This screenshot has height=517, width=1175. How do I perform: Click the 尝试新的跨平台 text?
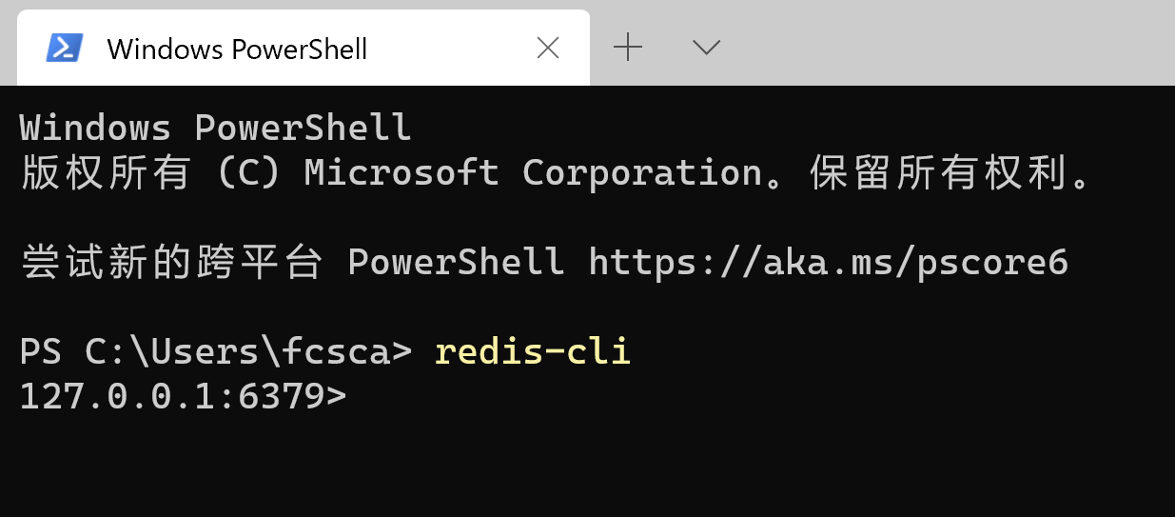(171, 262)
